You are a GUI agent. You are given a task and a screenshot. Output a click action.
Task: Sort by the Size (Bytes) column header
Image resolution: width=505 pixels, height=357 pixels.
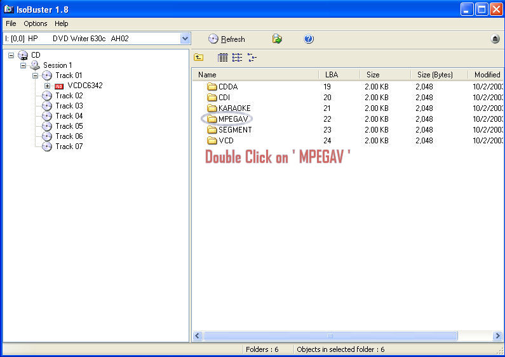(x=440, y=75)
